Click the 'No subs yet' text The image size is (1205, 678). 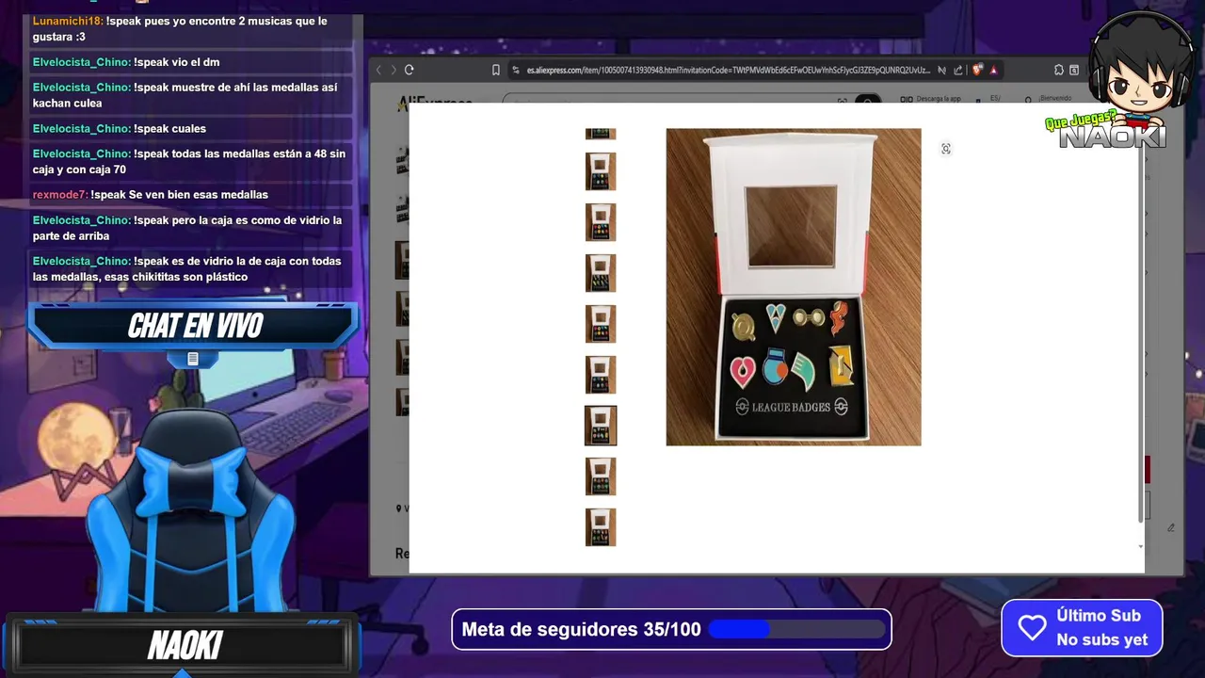(x=1102, y=640)
